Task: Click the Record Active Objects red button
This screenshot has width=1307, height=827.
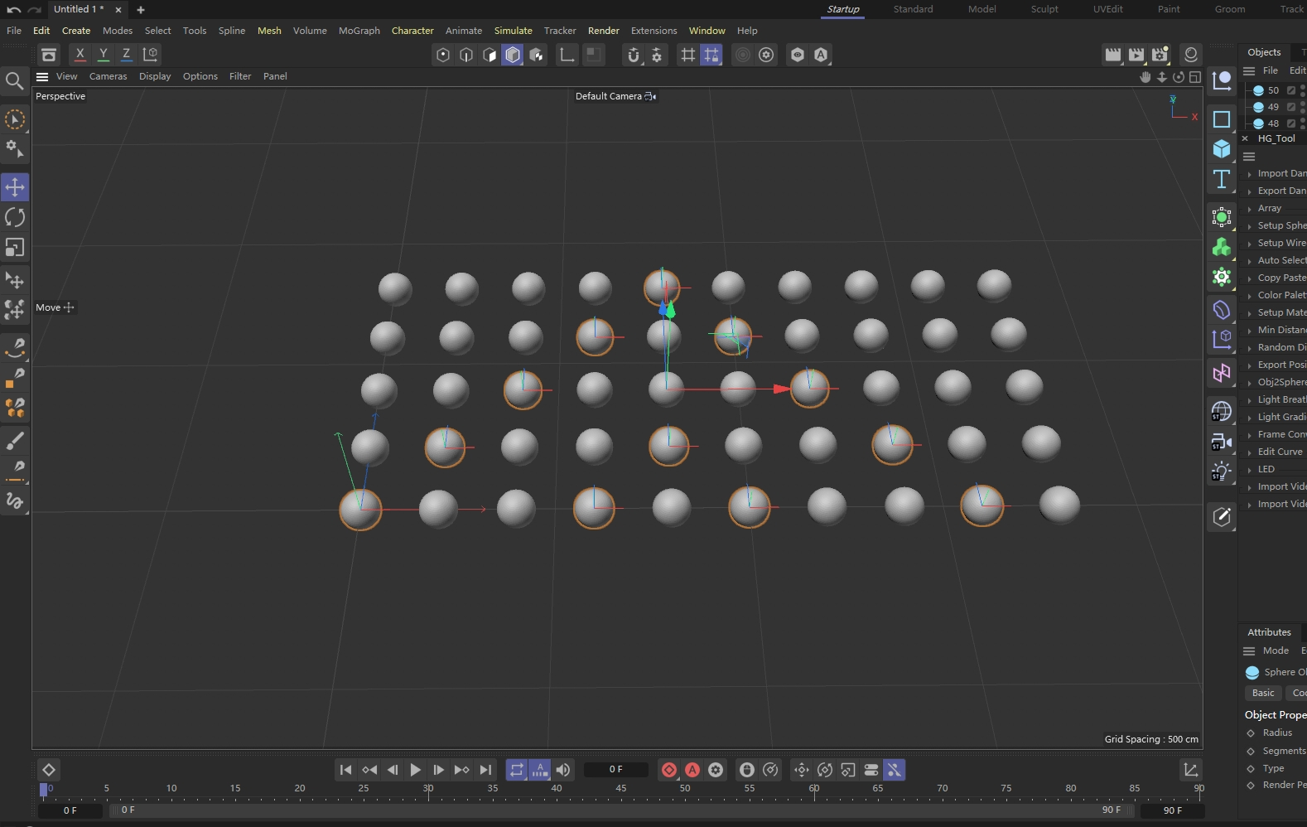Action: coord(669,770)
